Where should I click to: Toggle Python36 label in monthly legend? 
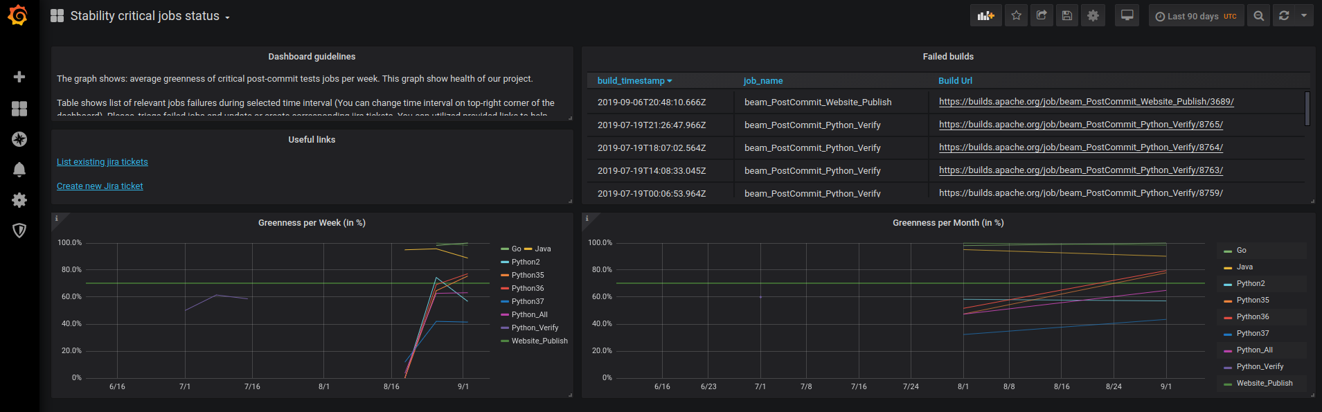point(1253,317)
